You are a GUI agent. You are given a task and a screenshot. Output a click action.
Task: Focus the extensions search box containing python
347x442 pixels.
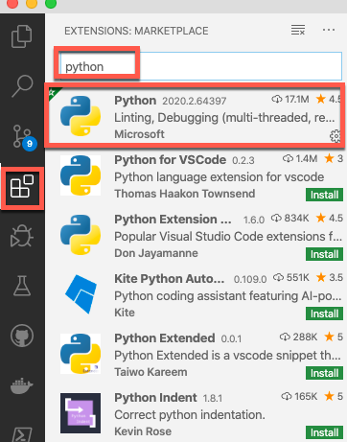click(200, 66)
